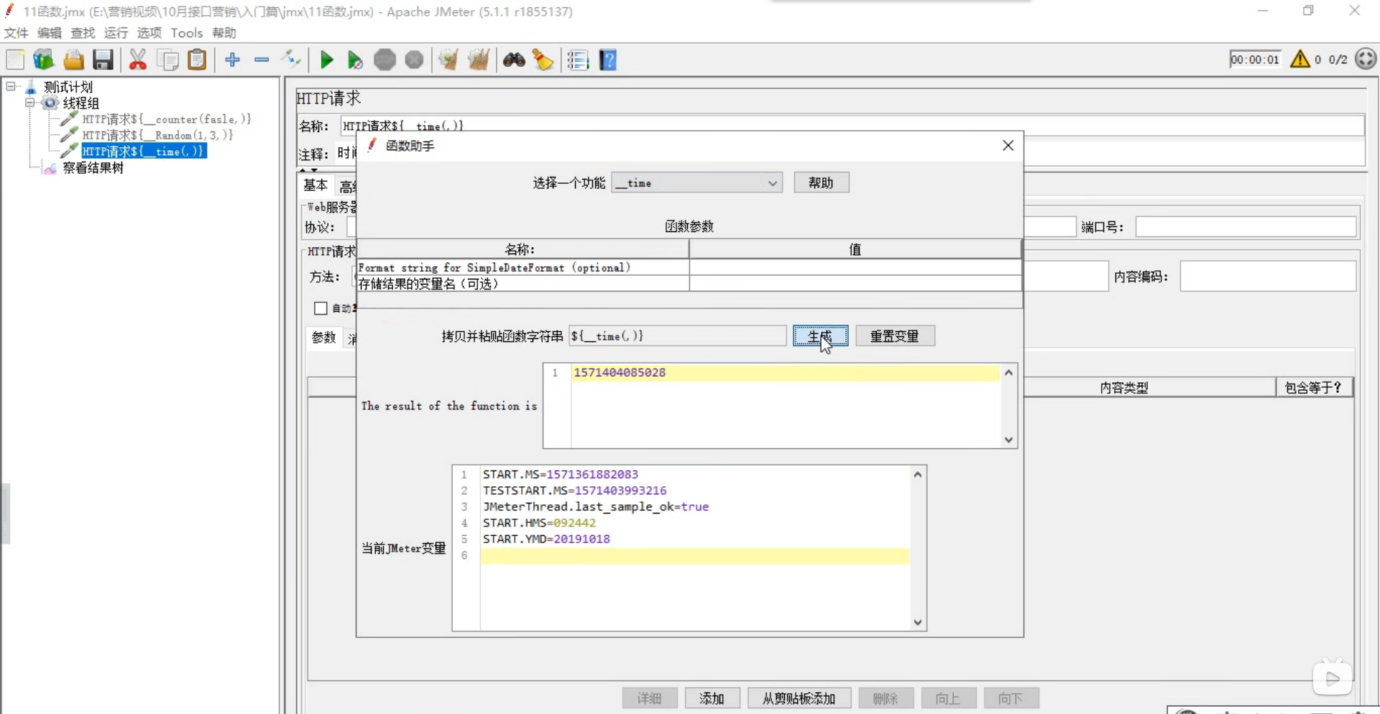Collapse all nodes with minus icon
The image size is (1380, 714).
tap(262, 60)
